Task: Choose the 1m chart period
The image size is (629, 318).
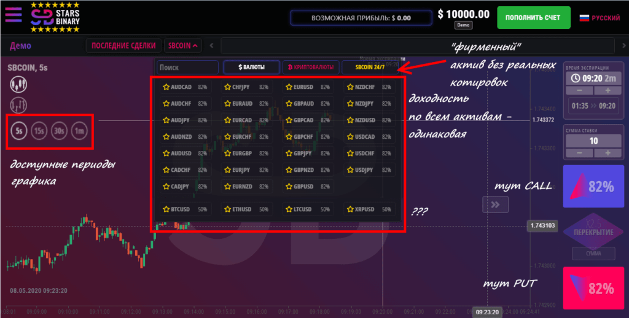Action: [x=79, y=130]
